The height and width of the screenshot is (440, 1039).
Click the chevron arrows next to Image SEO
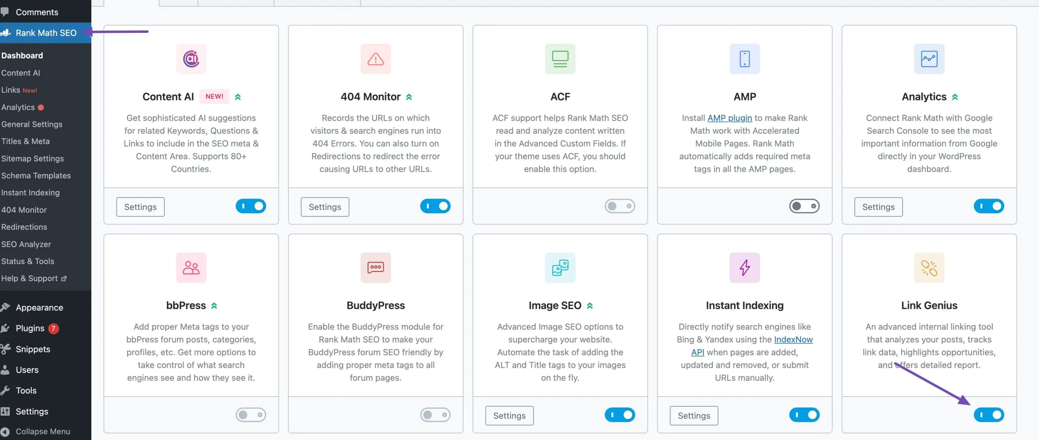(590, 306)
